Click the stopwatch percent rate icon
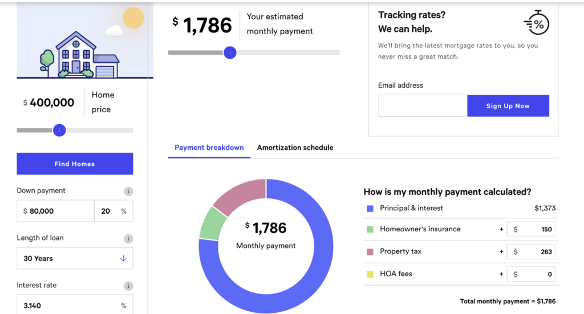This screenshot has height=314, width=584. tap(536, 23)
